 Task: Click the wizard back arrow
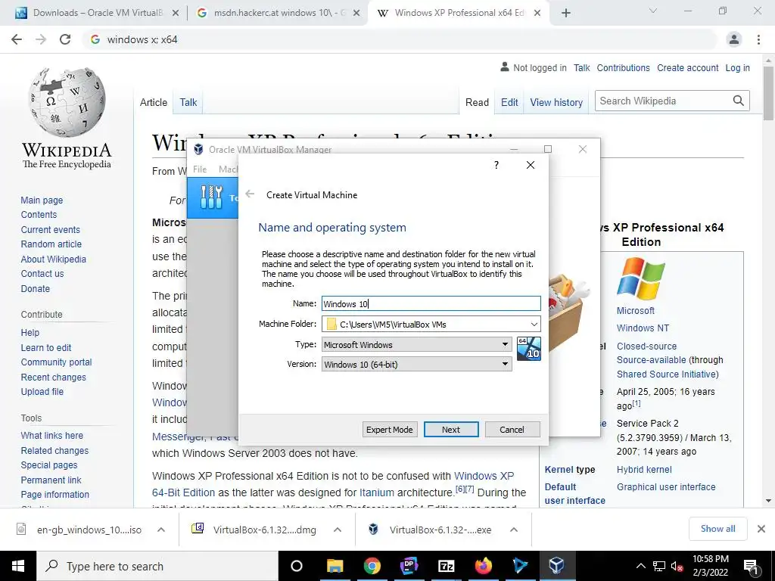pyautogui.click(x=250, y=194)
